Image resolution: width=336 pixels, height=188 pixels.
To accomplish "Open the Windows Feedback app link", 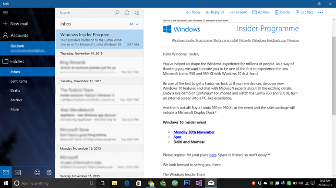I will click(270, 40).
